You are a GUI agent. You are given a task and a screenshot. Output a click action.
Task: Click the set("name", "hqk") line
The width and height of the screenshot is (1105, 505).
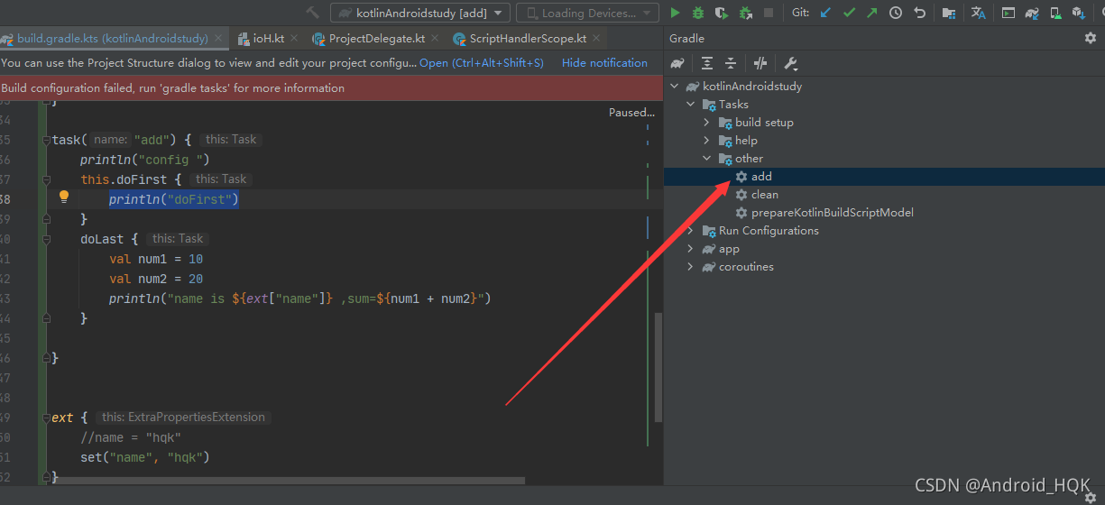click(144, 457)
